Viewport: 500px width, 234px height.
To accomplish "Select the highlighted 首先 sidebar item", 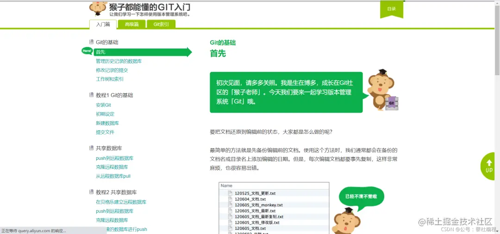I will tap(142, 52).
